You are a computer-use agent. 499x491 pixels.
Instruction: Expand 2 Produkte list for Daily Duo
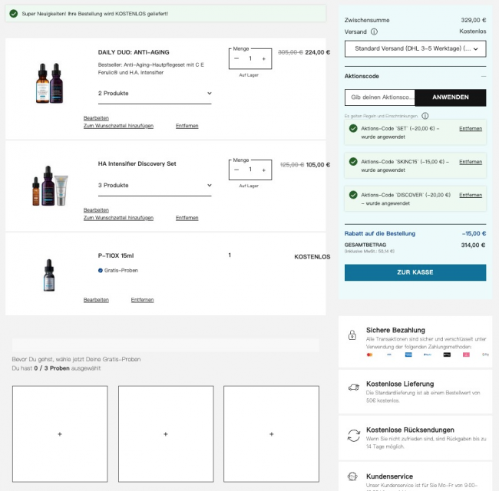click(x=154, y=94)
